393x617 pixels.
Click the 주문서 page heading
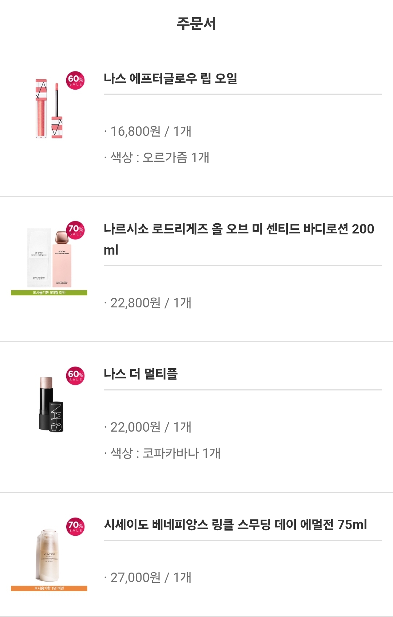point(196,24)
